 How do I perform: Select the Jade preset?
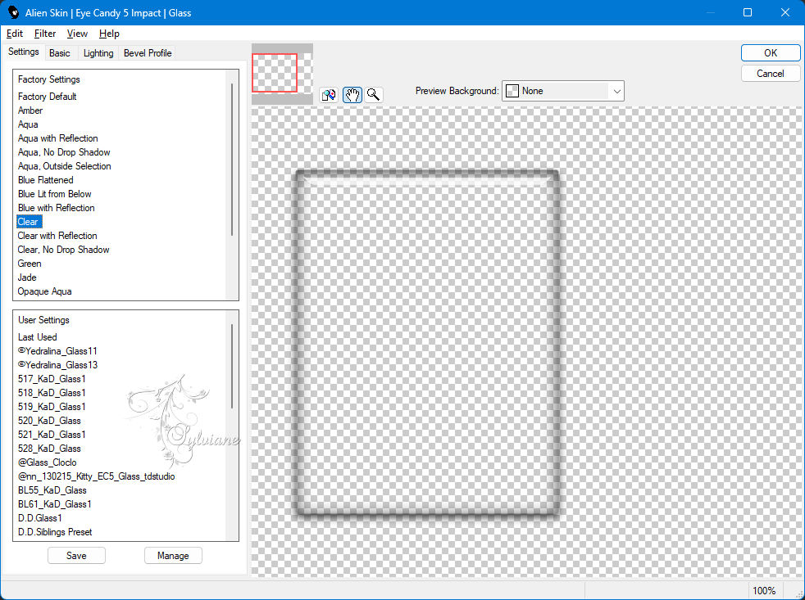coord(27,277)
